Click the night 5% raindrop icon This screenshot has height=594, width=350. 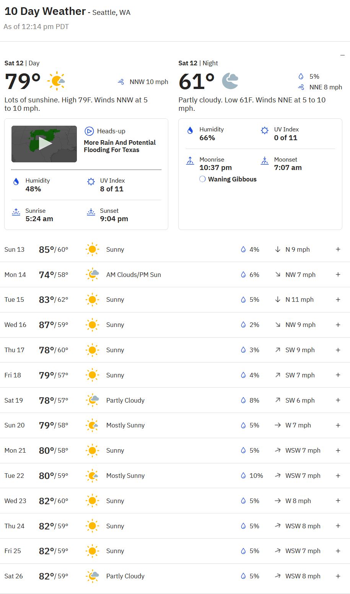[x=301, y=76]
